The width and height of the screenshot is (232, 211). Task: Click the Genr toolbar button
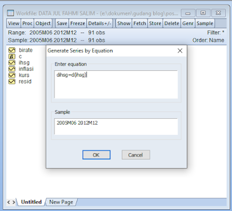tap(188, 23)
